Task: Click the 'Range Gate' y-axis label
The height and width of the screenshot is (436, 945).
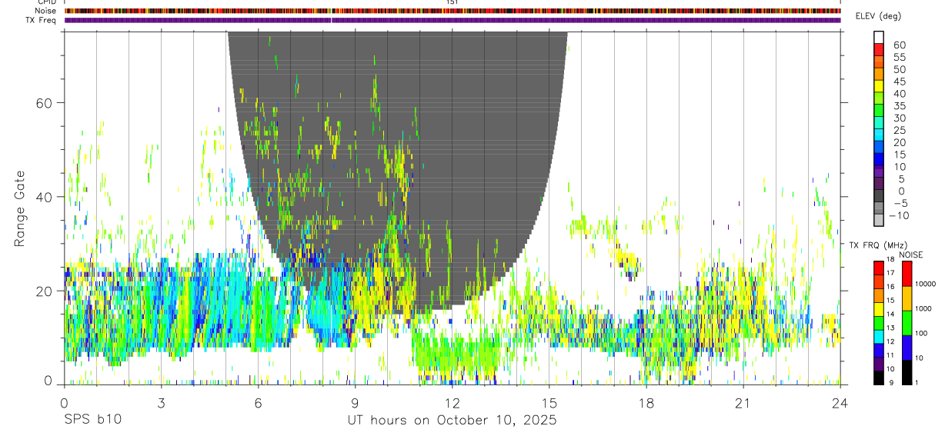Action: point(20,208)
